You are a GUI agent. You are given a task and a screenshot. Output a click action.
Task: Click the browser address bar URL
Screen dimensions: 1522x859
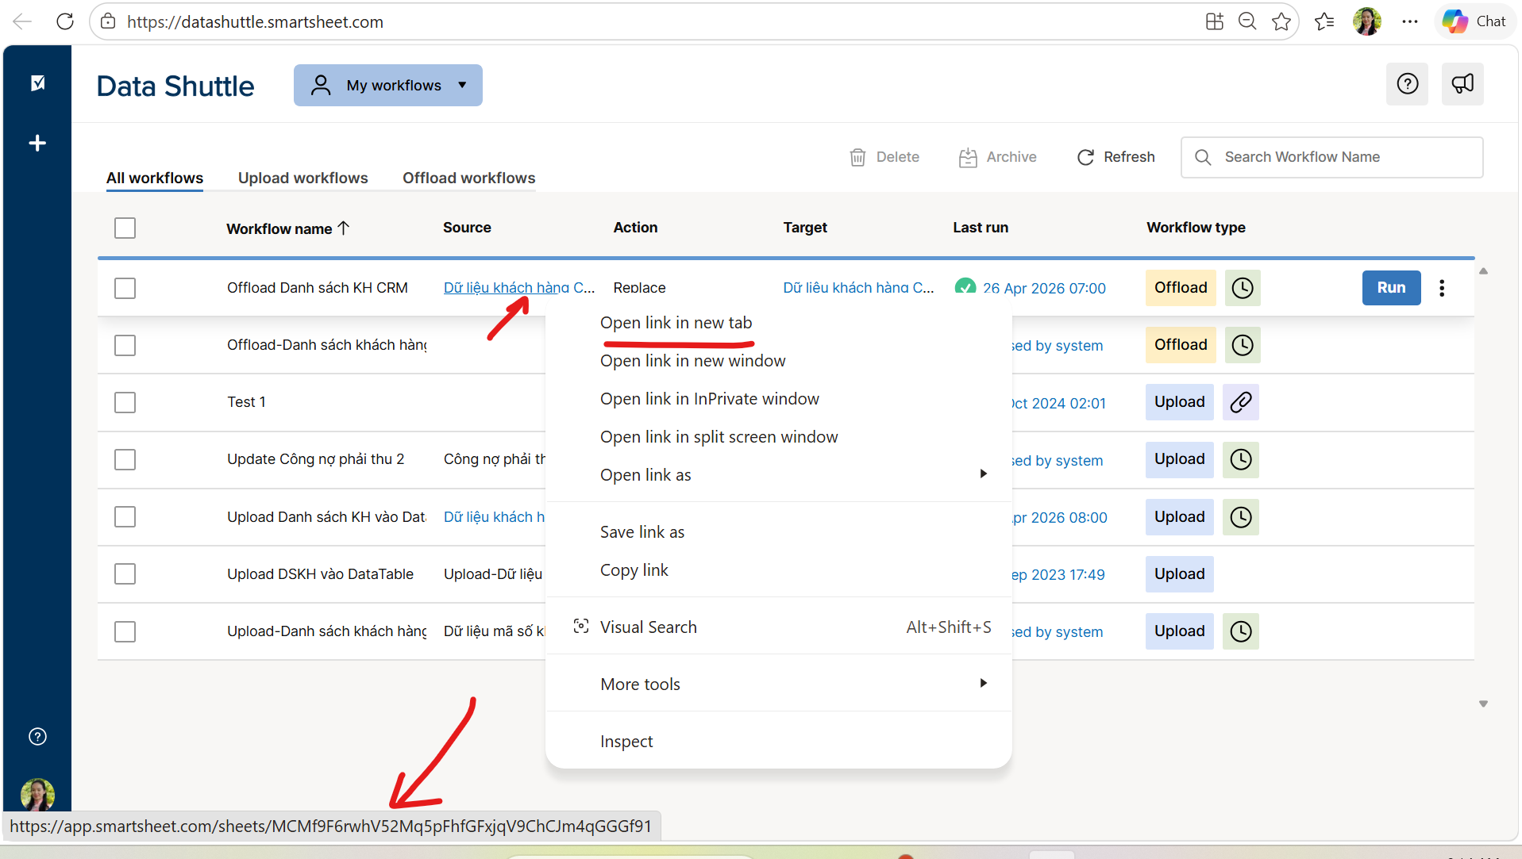pyautogui.click(x=255, y=21)
